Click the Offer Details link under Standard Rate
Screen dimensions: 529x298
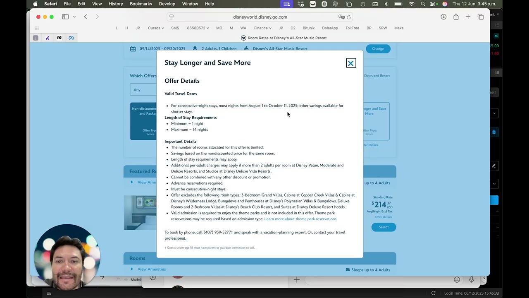pyautogui.click(x=384, y=217)
